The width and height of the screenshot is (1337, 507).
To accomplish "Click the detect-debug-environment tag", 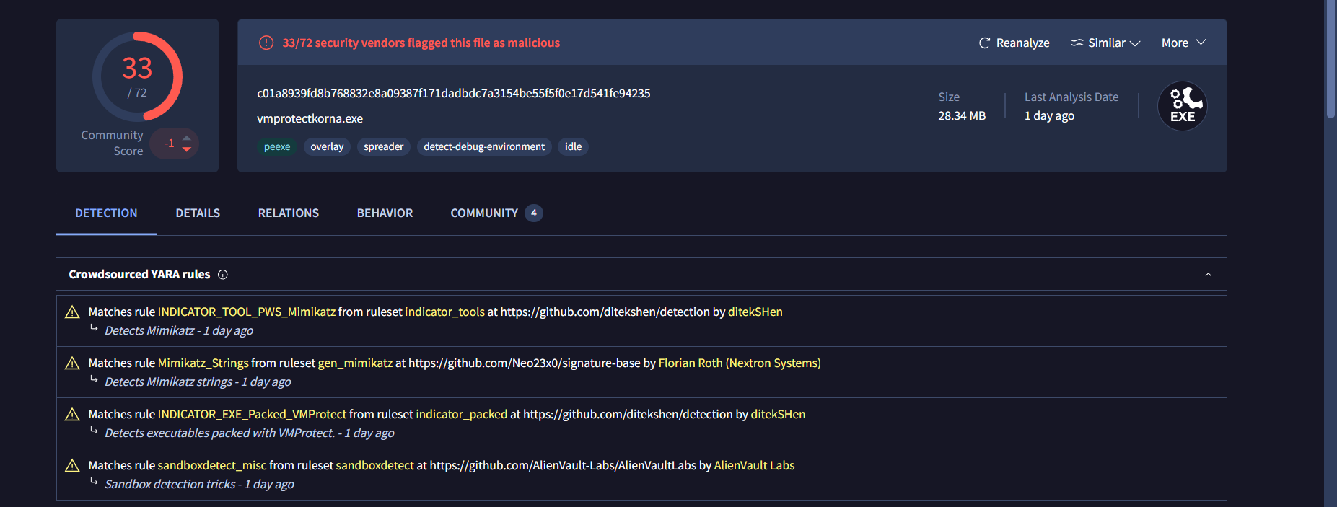I will click(x=484, y=147).
